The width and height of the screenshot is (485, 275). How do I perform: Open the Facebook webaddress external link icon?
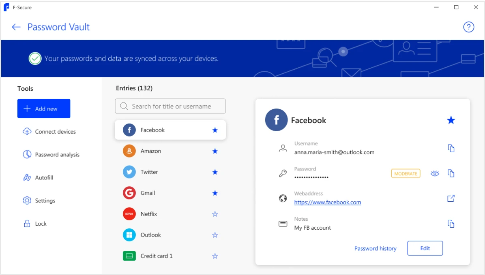point(451,198)
